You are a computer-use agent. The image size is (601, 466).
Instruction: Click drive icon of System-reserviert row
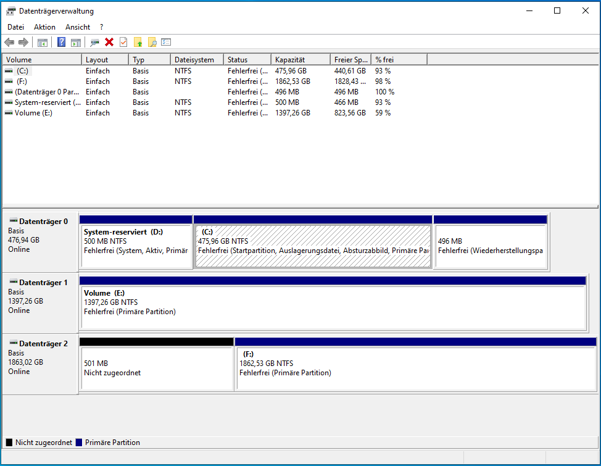[9, 102]
